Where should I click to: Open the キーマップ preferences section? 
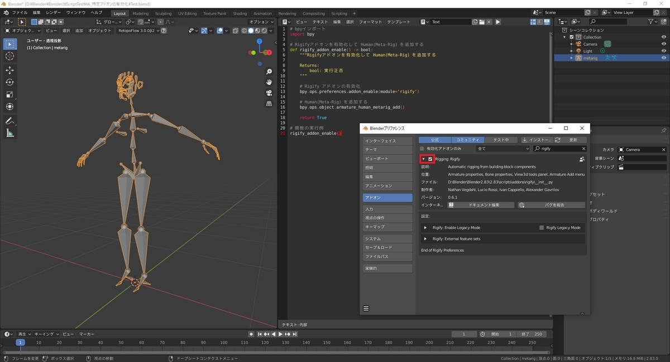coord(387,227)
